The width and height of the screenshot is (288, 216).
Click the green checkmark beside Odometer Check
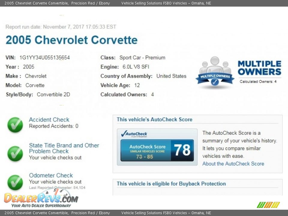click(x=15, y=182)
